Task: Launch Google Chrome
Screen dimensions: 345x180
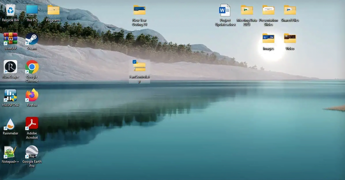Action: [x=32, y=67]
